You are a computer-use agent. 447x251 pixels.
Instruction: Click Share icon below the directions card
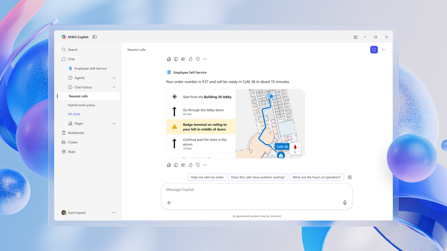click(183, 165)
